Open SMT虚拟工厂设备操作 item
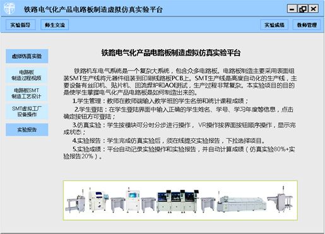 [27, 112]
